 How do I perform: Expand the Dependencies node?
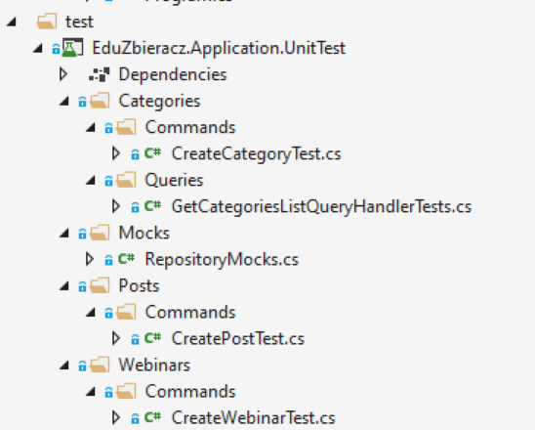tap(63, 74)
